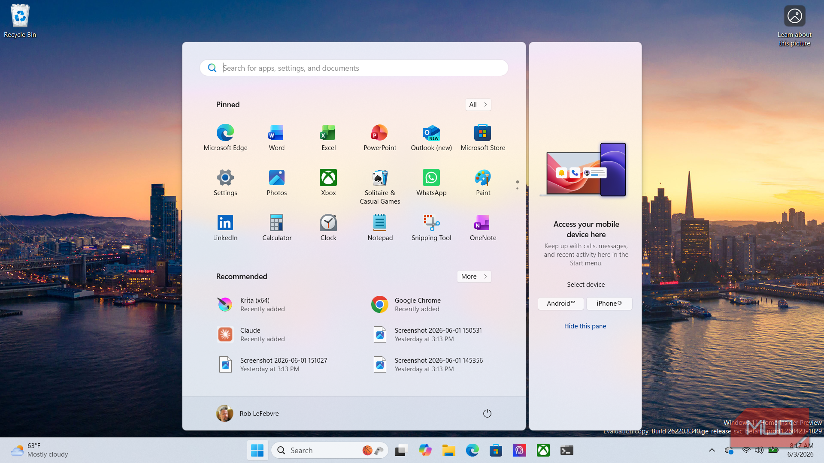The width and height of the screenshot is (824, 463).
Task: Open Outlook (new) pinned app
Action: click(431, 138)
